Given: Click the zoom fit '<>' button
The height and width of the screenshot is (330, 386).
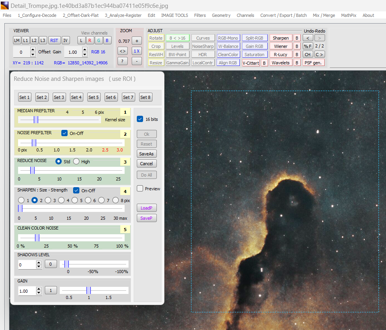Looking at the screenshot, I should 123,51.
